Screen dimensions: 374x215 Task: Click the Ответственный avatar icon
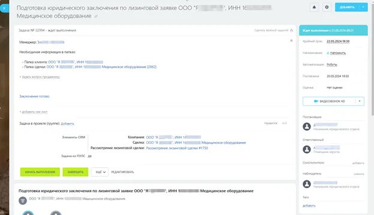(307, 149)
